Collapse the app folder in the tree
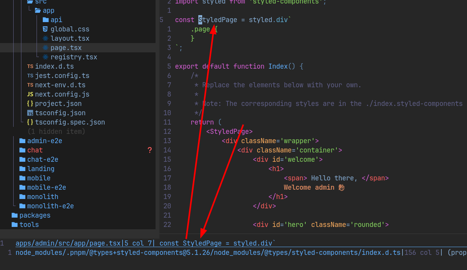The image size is (467, 270). pyautogui.click(x=49, y=10)
